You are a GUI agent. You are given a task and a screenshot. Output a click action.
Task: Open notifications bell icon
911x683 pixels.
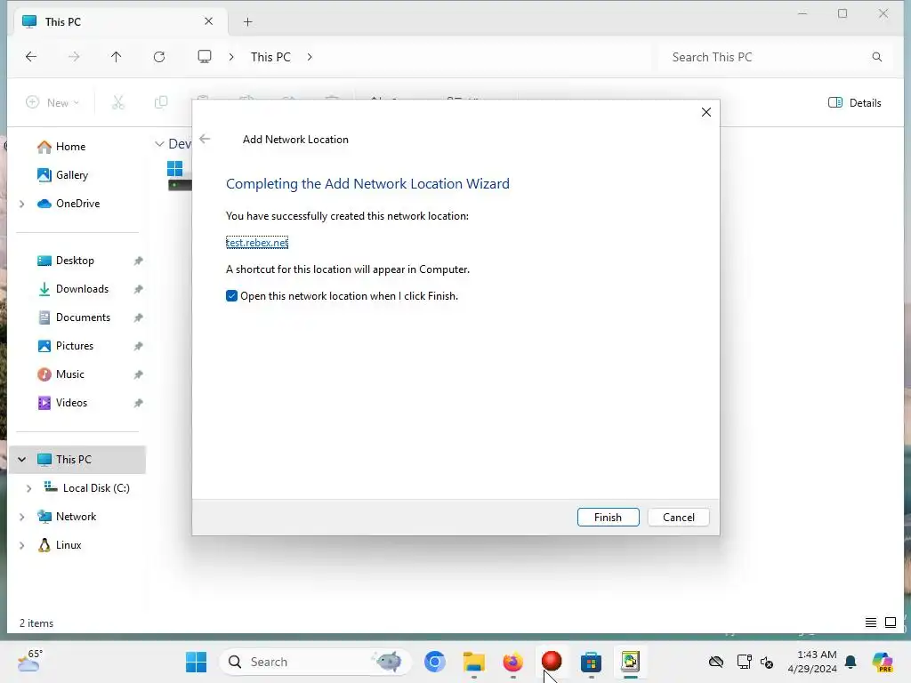coord(851,662)
